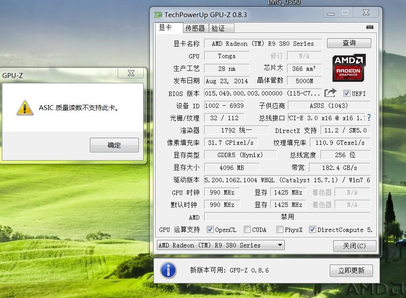Open the AMD Radeon R9 380 Series dropdown

[220, 245]
